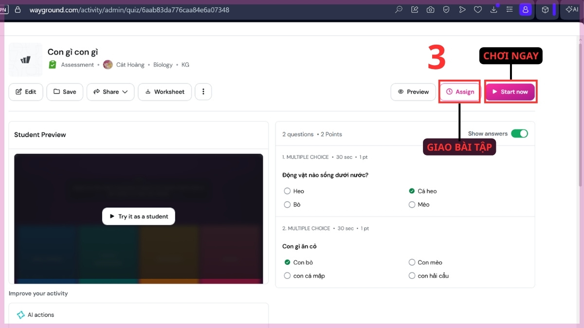
Task: Click Cát Hoàng's profile avatar
Action: point(108,65)
